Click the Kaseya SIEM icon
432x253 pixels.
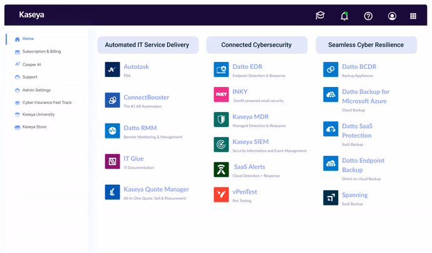pos(221,145)
